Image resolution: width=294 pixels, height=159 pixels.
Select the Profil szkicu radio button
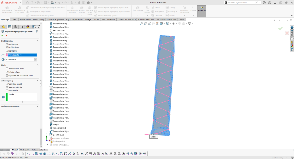pyautogui.click(x=7, y=44)
